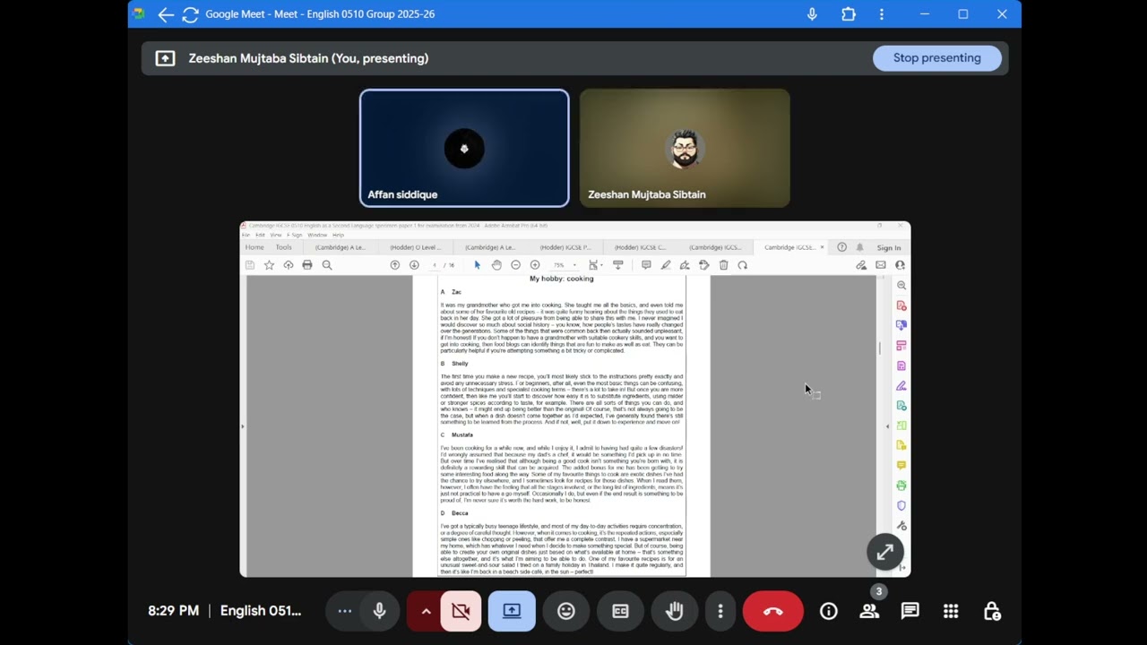Click Stop presenting

(x=937, y=58)
